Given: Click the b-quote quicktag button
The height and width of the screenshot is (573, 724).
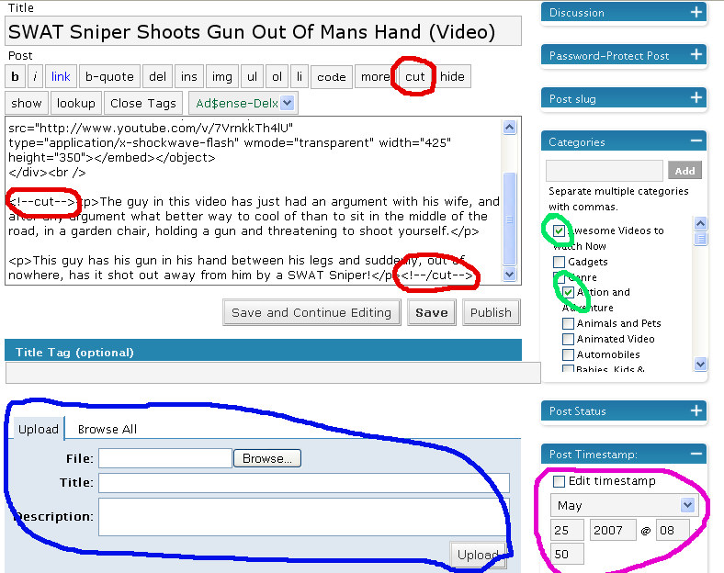Looking at the screenshot, I should [109, 77].
